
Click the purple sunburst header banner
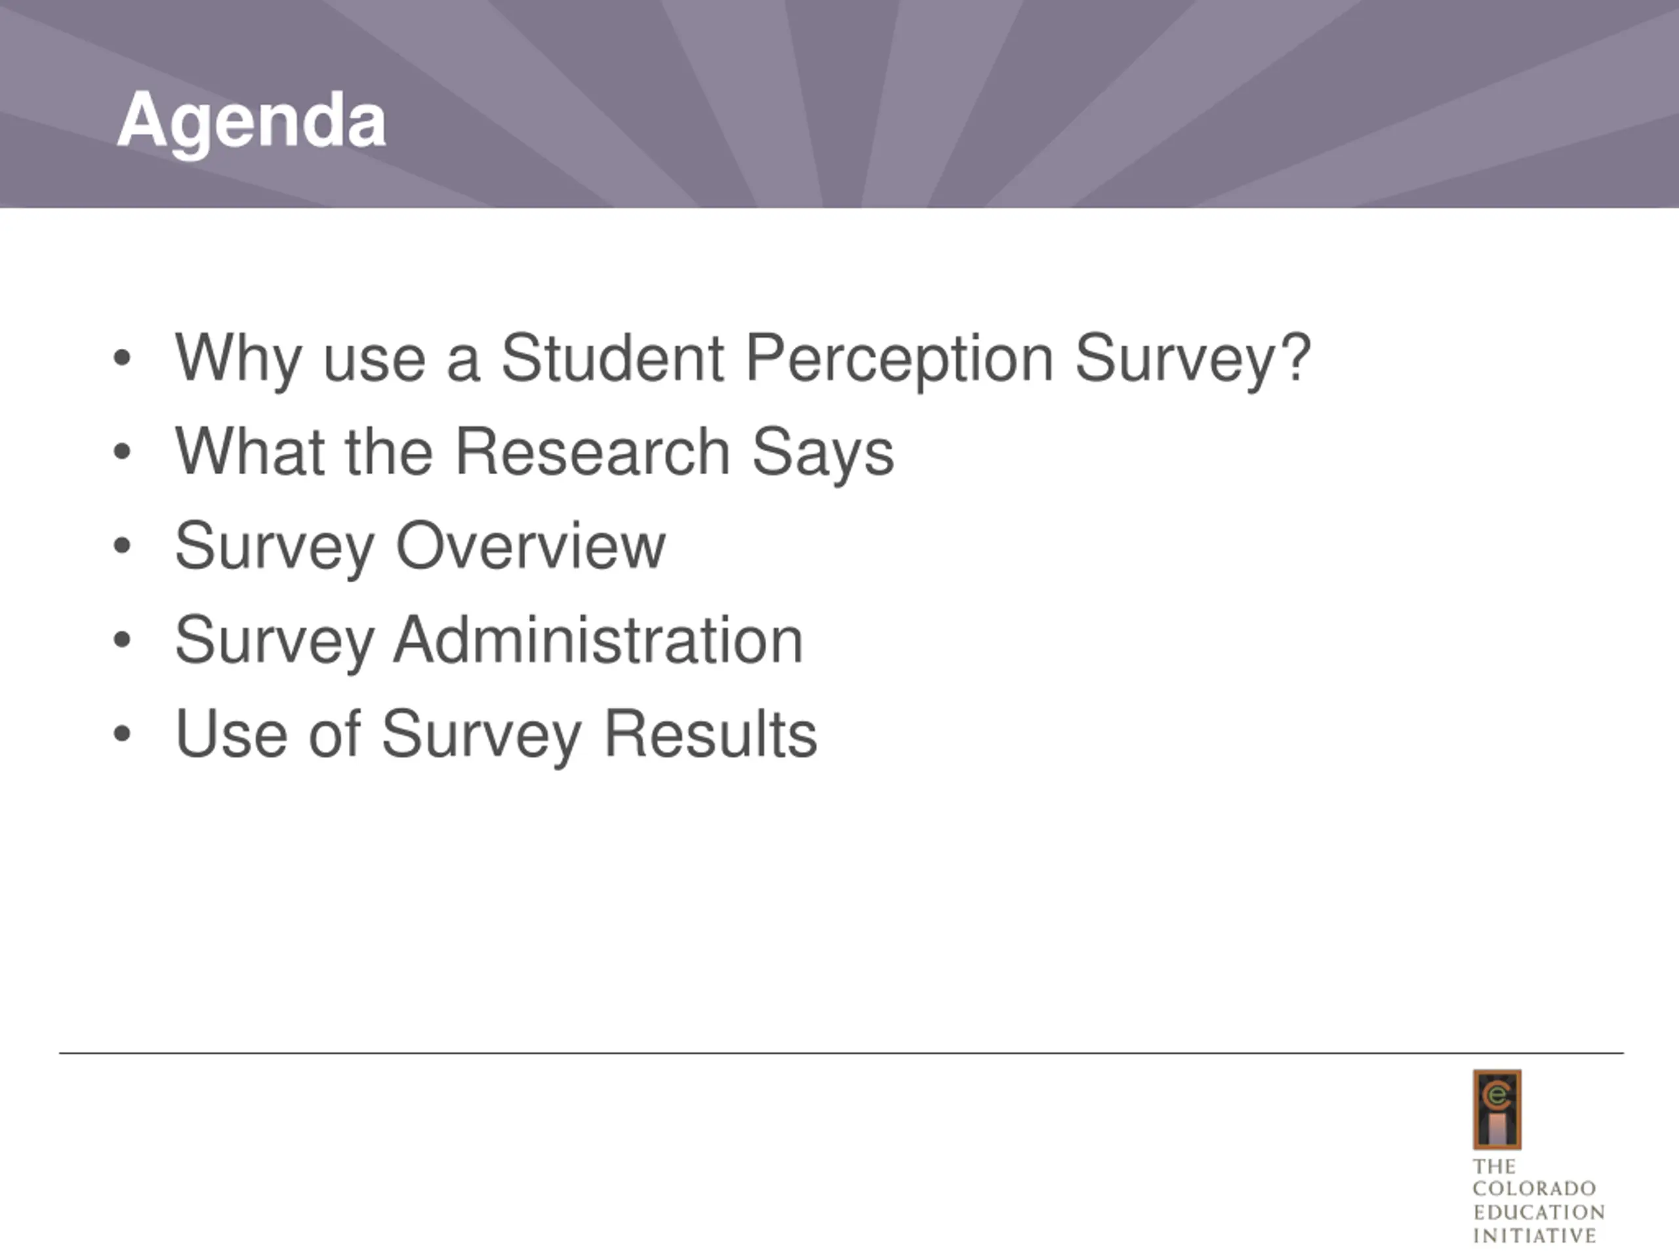(839, 104)
